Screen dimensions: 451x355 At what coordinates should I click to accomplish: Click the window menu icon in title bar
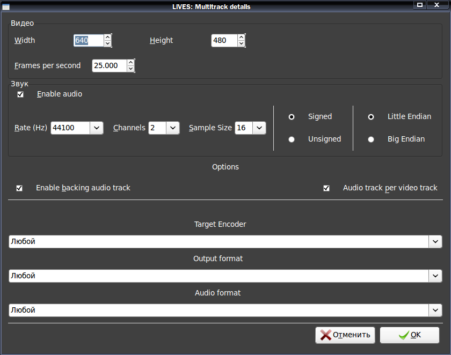click(6, 6)
